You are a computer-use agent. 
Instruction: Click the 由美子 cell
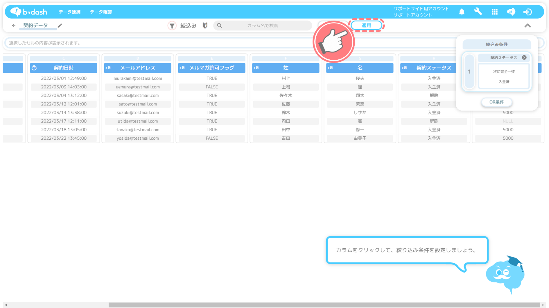coord(360,138)
